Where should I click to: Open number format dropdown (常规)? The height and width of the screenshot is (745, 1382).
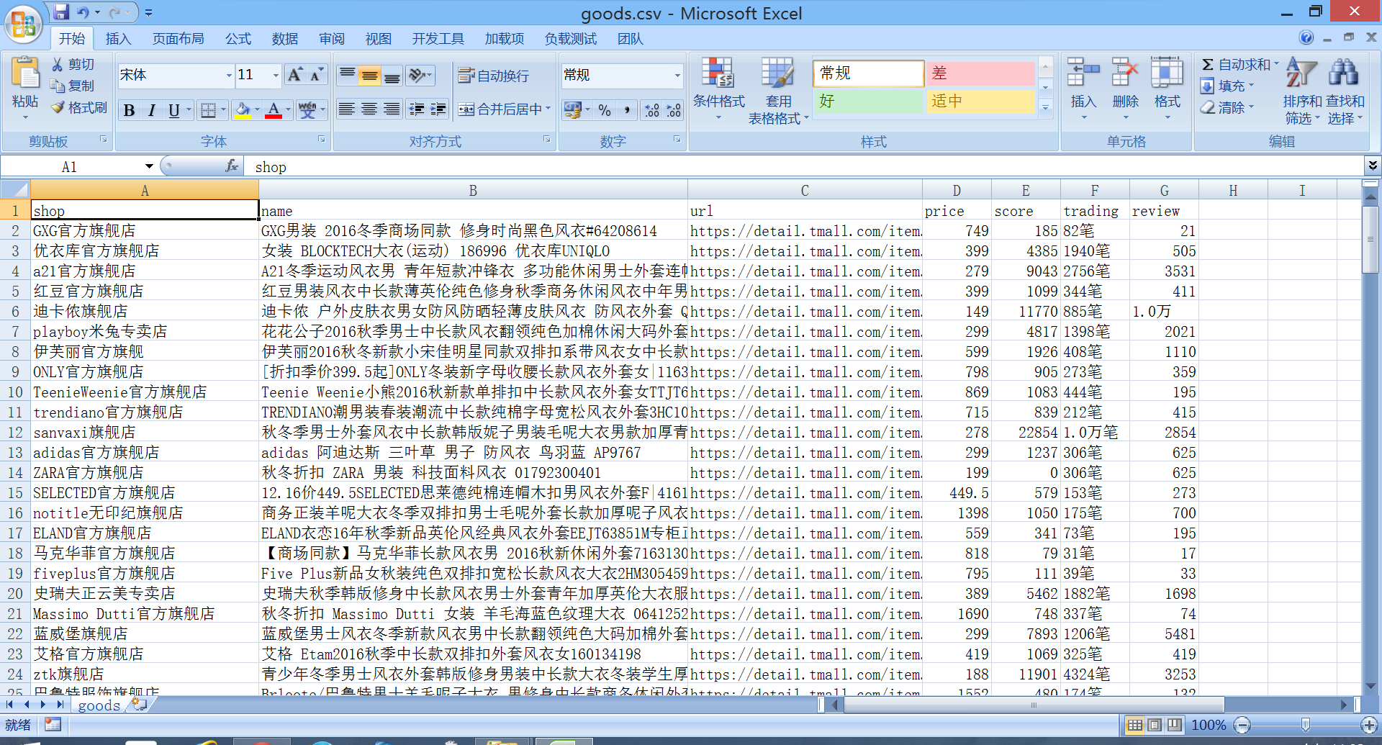(x=677, y=75)
